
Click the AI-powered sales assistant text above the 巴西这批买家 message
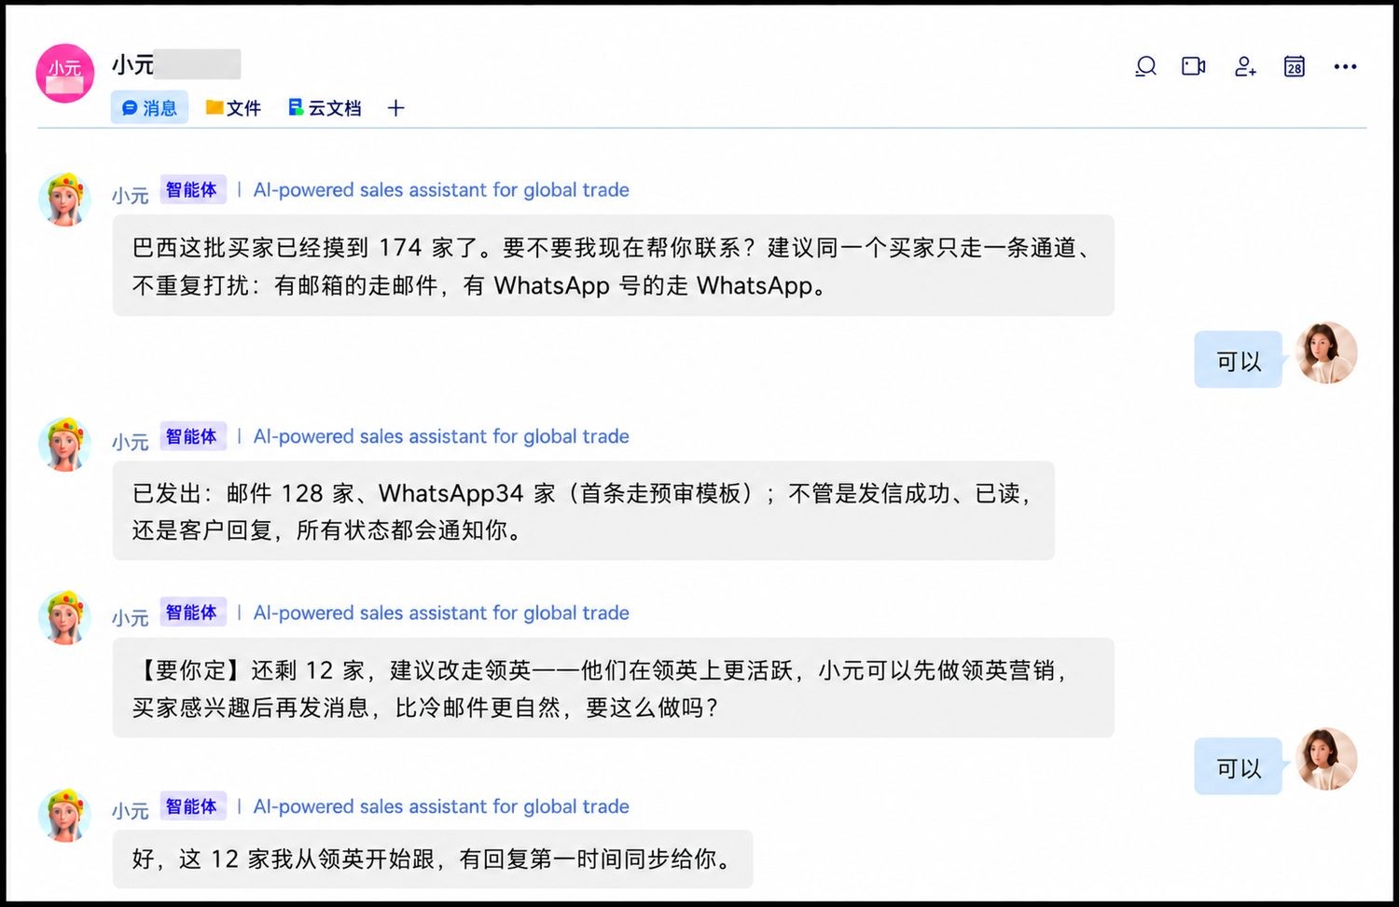tap(441, 190)
